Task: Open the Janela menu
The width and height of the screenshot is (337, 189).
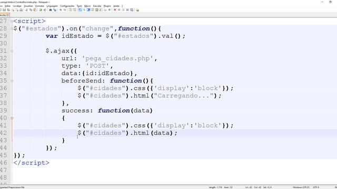Action: tap(116, 6)
